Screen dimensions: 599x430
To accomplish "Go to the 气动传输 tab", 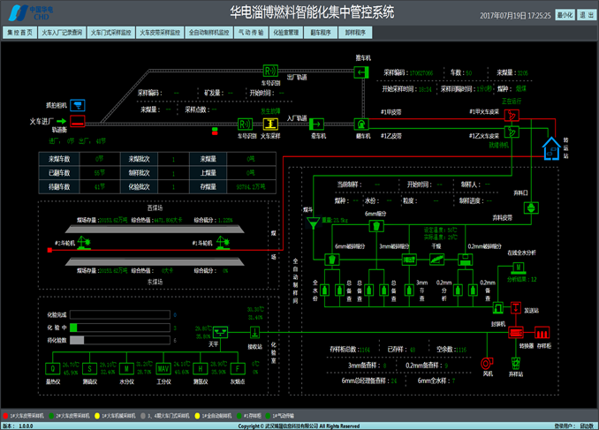I will pyautogui.click(x=251, y=33).
